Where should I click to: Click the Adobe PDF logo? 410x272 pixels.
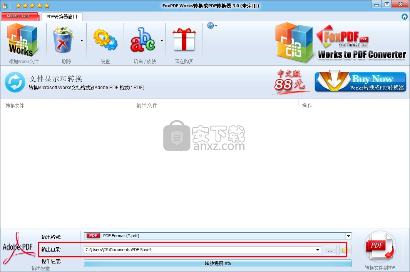18,248
